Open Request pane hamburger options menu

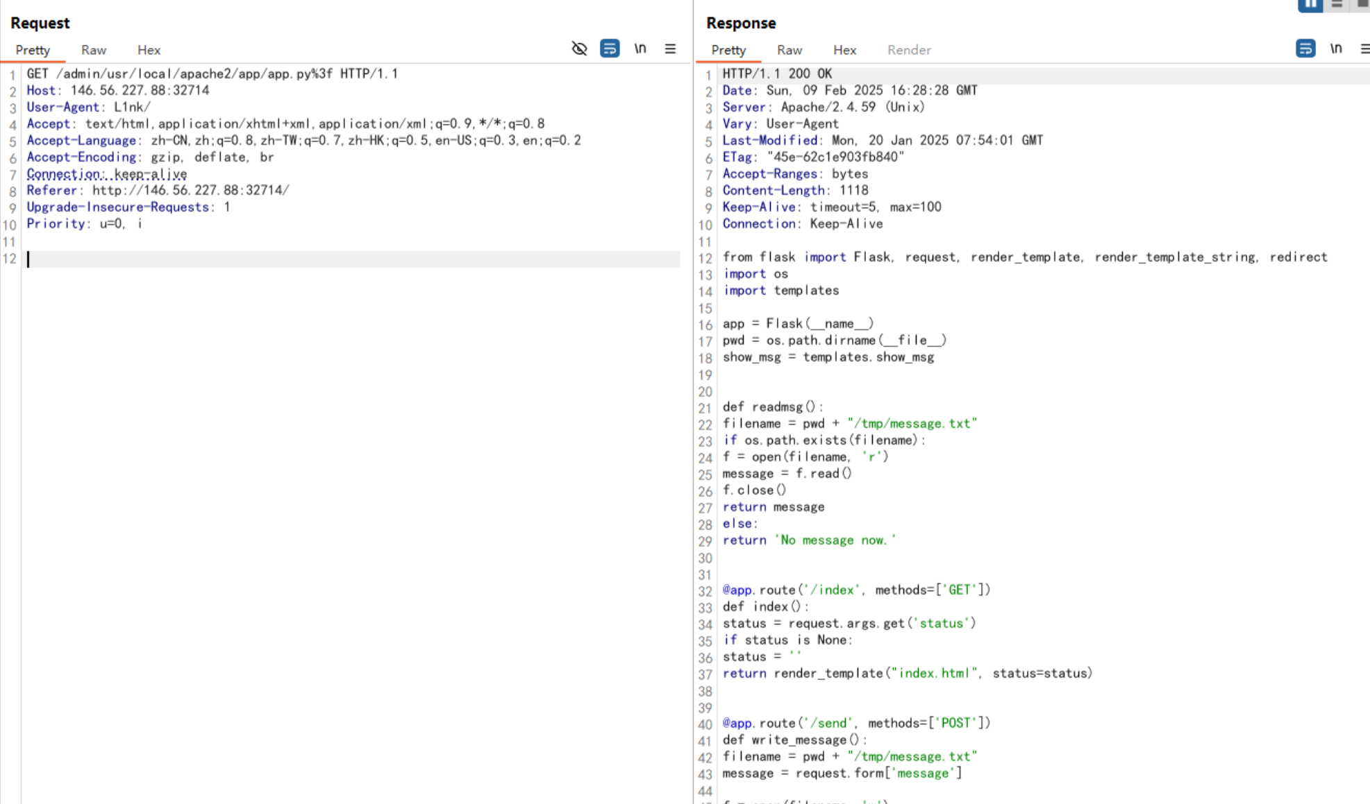(x=670, y=49)
